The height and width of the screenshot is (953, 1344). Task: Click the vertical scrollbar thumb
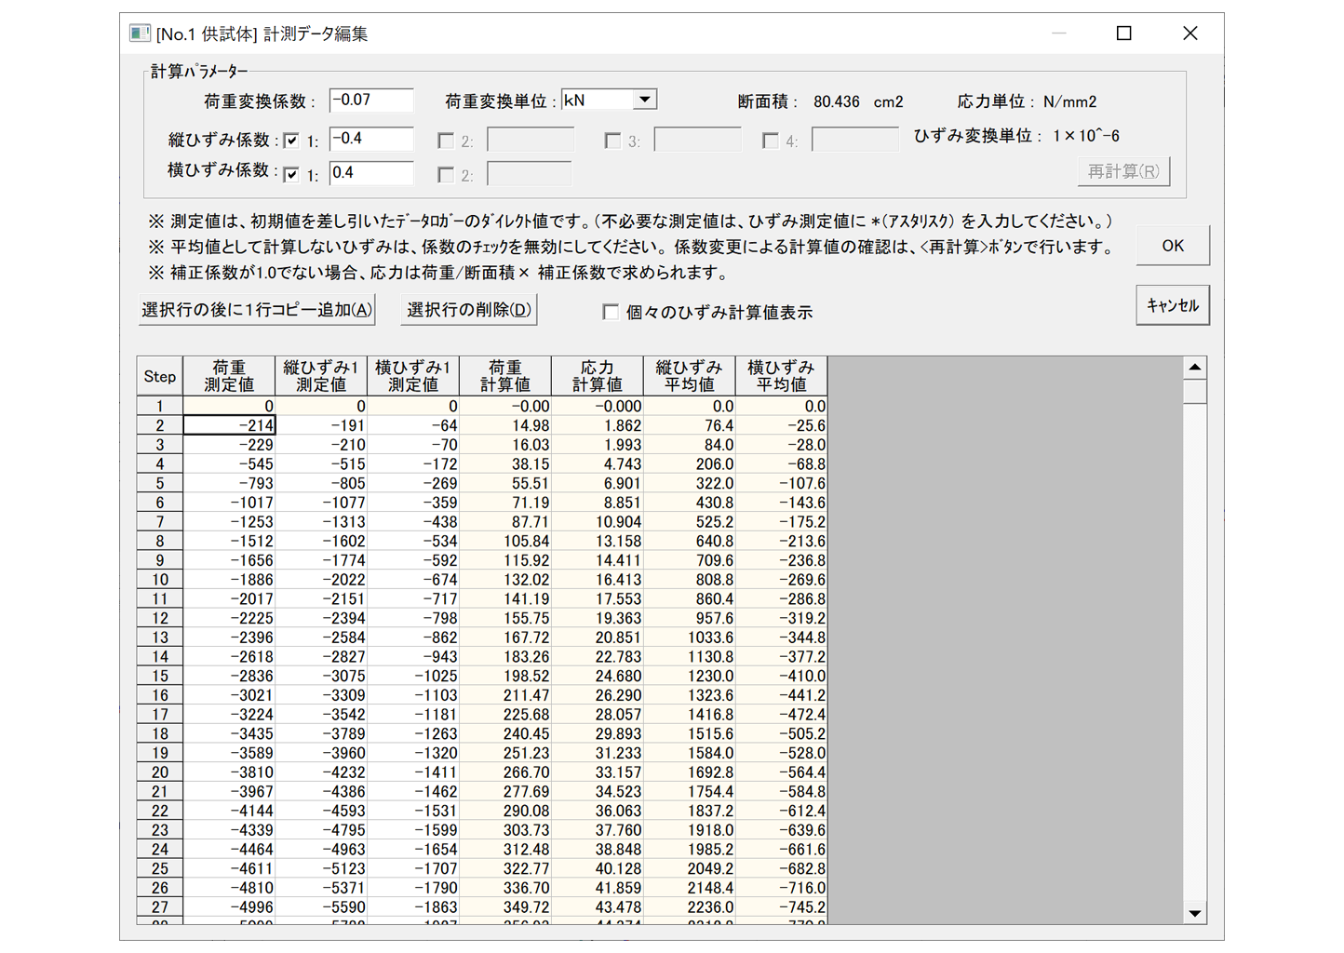tap(1195, 391)
